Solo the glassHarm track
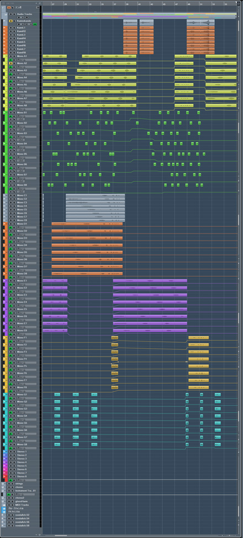Viewport: 243px width, 538px height. tap(12, 501)
